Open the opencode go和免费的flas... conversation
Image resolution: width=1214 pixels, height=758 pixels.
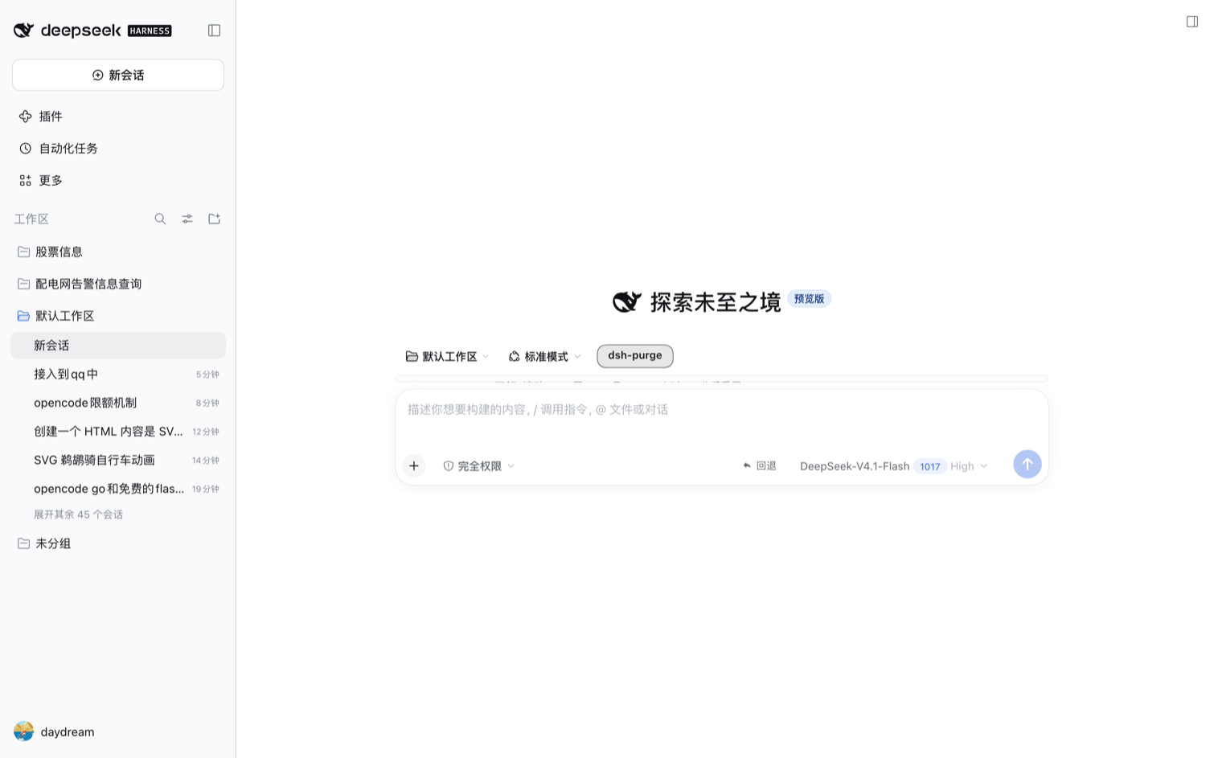tap(118, 489)
